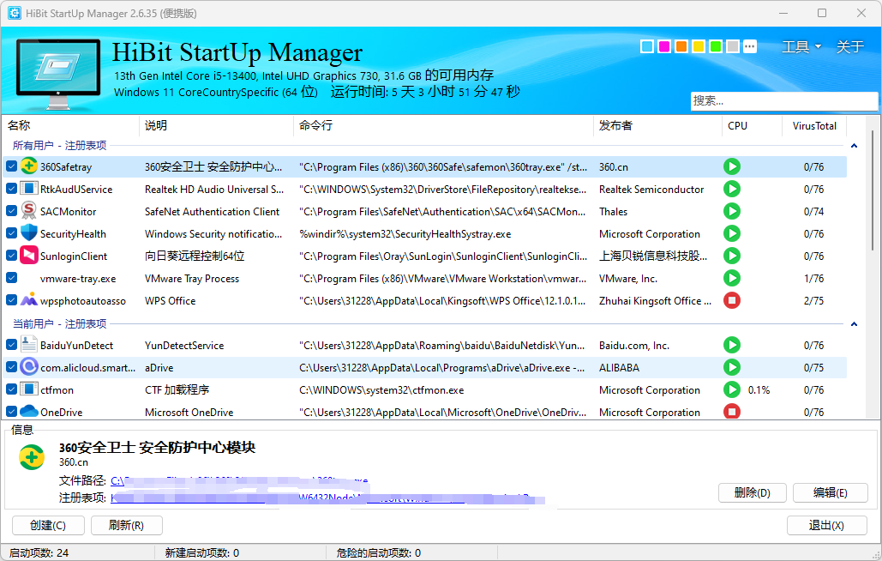This screenshot has height=561, width=882.
Task: Uncheck the BaiduYunDetect startup checkbox
Action: (11, 345)
